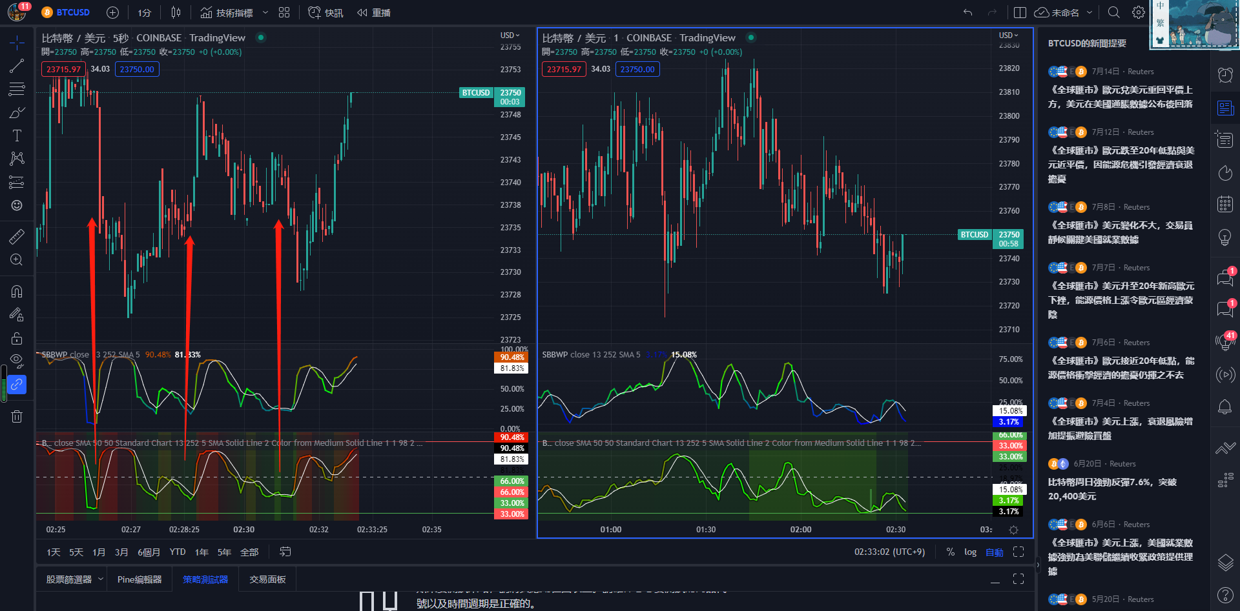Switch to the 策略測試器 tab
Viewport: 1240px width, 611px height.
tap(205, 579)
